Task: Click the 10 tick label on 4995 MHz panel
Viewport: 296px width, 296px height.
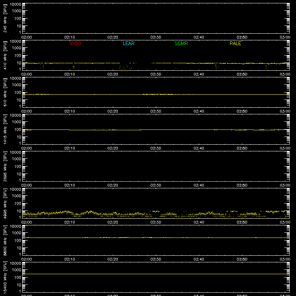Action: [x=19, y=211]
